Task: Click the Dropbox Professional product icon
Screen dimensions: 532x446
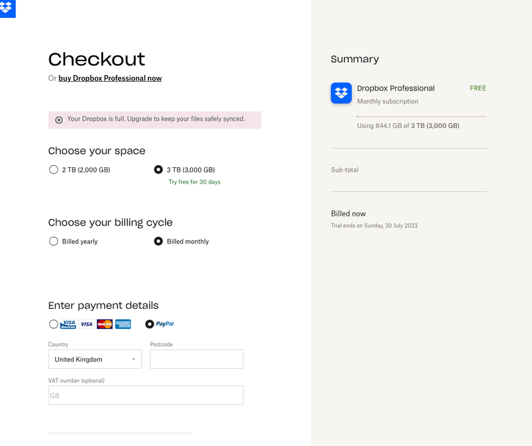Action: [341, 93]
